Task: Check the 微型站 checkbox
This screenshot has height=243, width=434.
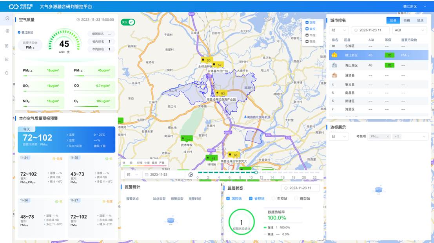Action: tap(296, 198)
